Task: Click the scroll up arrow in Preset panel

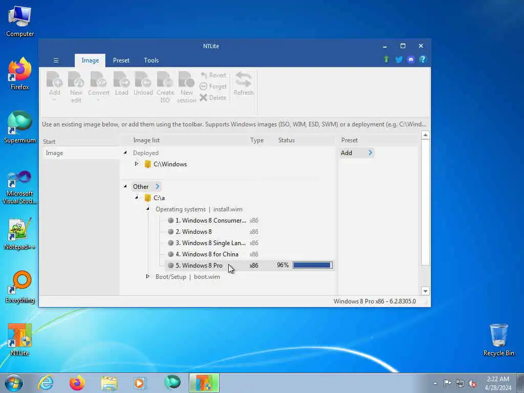Action: pyautogui.click(x=425, y=135)
